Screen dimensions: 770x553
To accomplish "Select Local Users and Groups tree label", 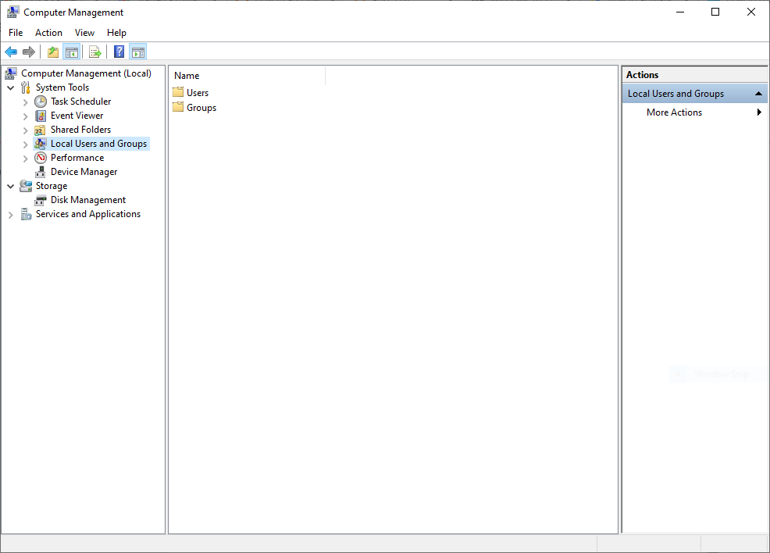I will point(98,144).
